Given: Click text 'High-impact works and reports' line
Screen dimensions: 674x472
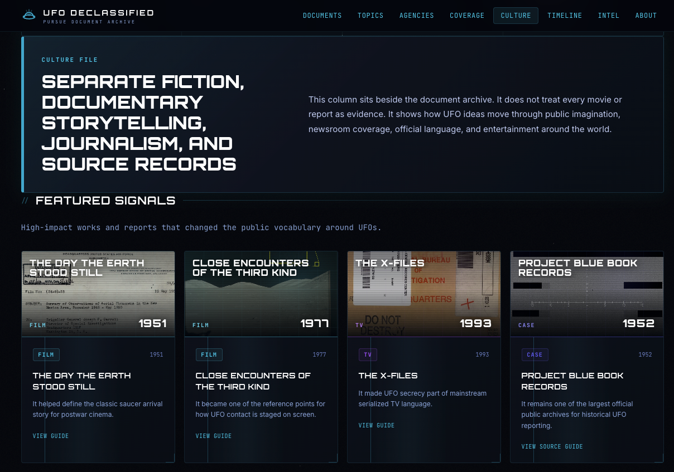Looking at the screenshot, I should 201,227.
